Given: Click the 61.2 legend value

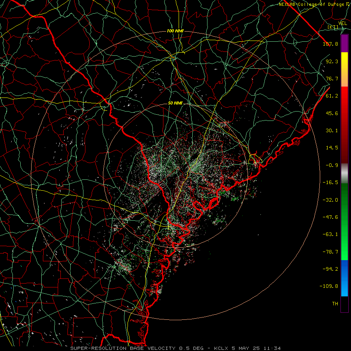Looking at the screenshot, I should coord(332,96).
